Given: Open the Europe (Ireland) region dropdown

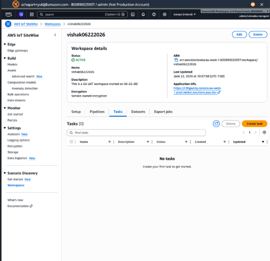Looking at the screenshot, I should (x=184, y=14).
